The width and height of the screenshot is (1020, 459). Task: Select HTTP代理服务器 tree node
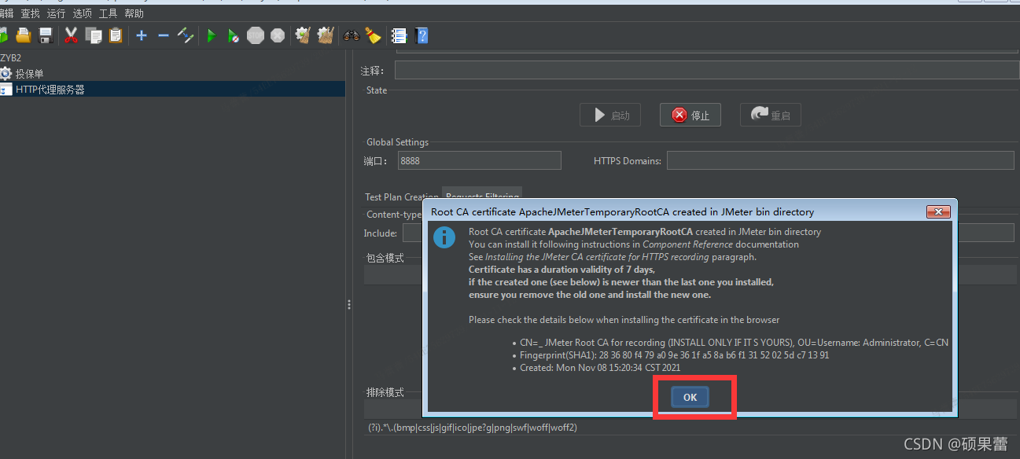[x=50, y=90]
